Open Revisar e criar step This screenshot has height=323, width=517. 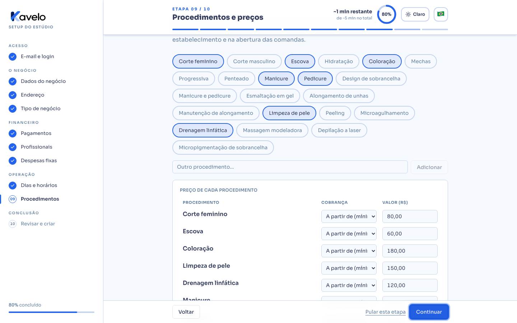(38, 224)
